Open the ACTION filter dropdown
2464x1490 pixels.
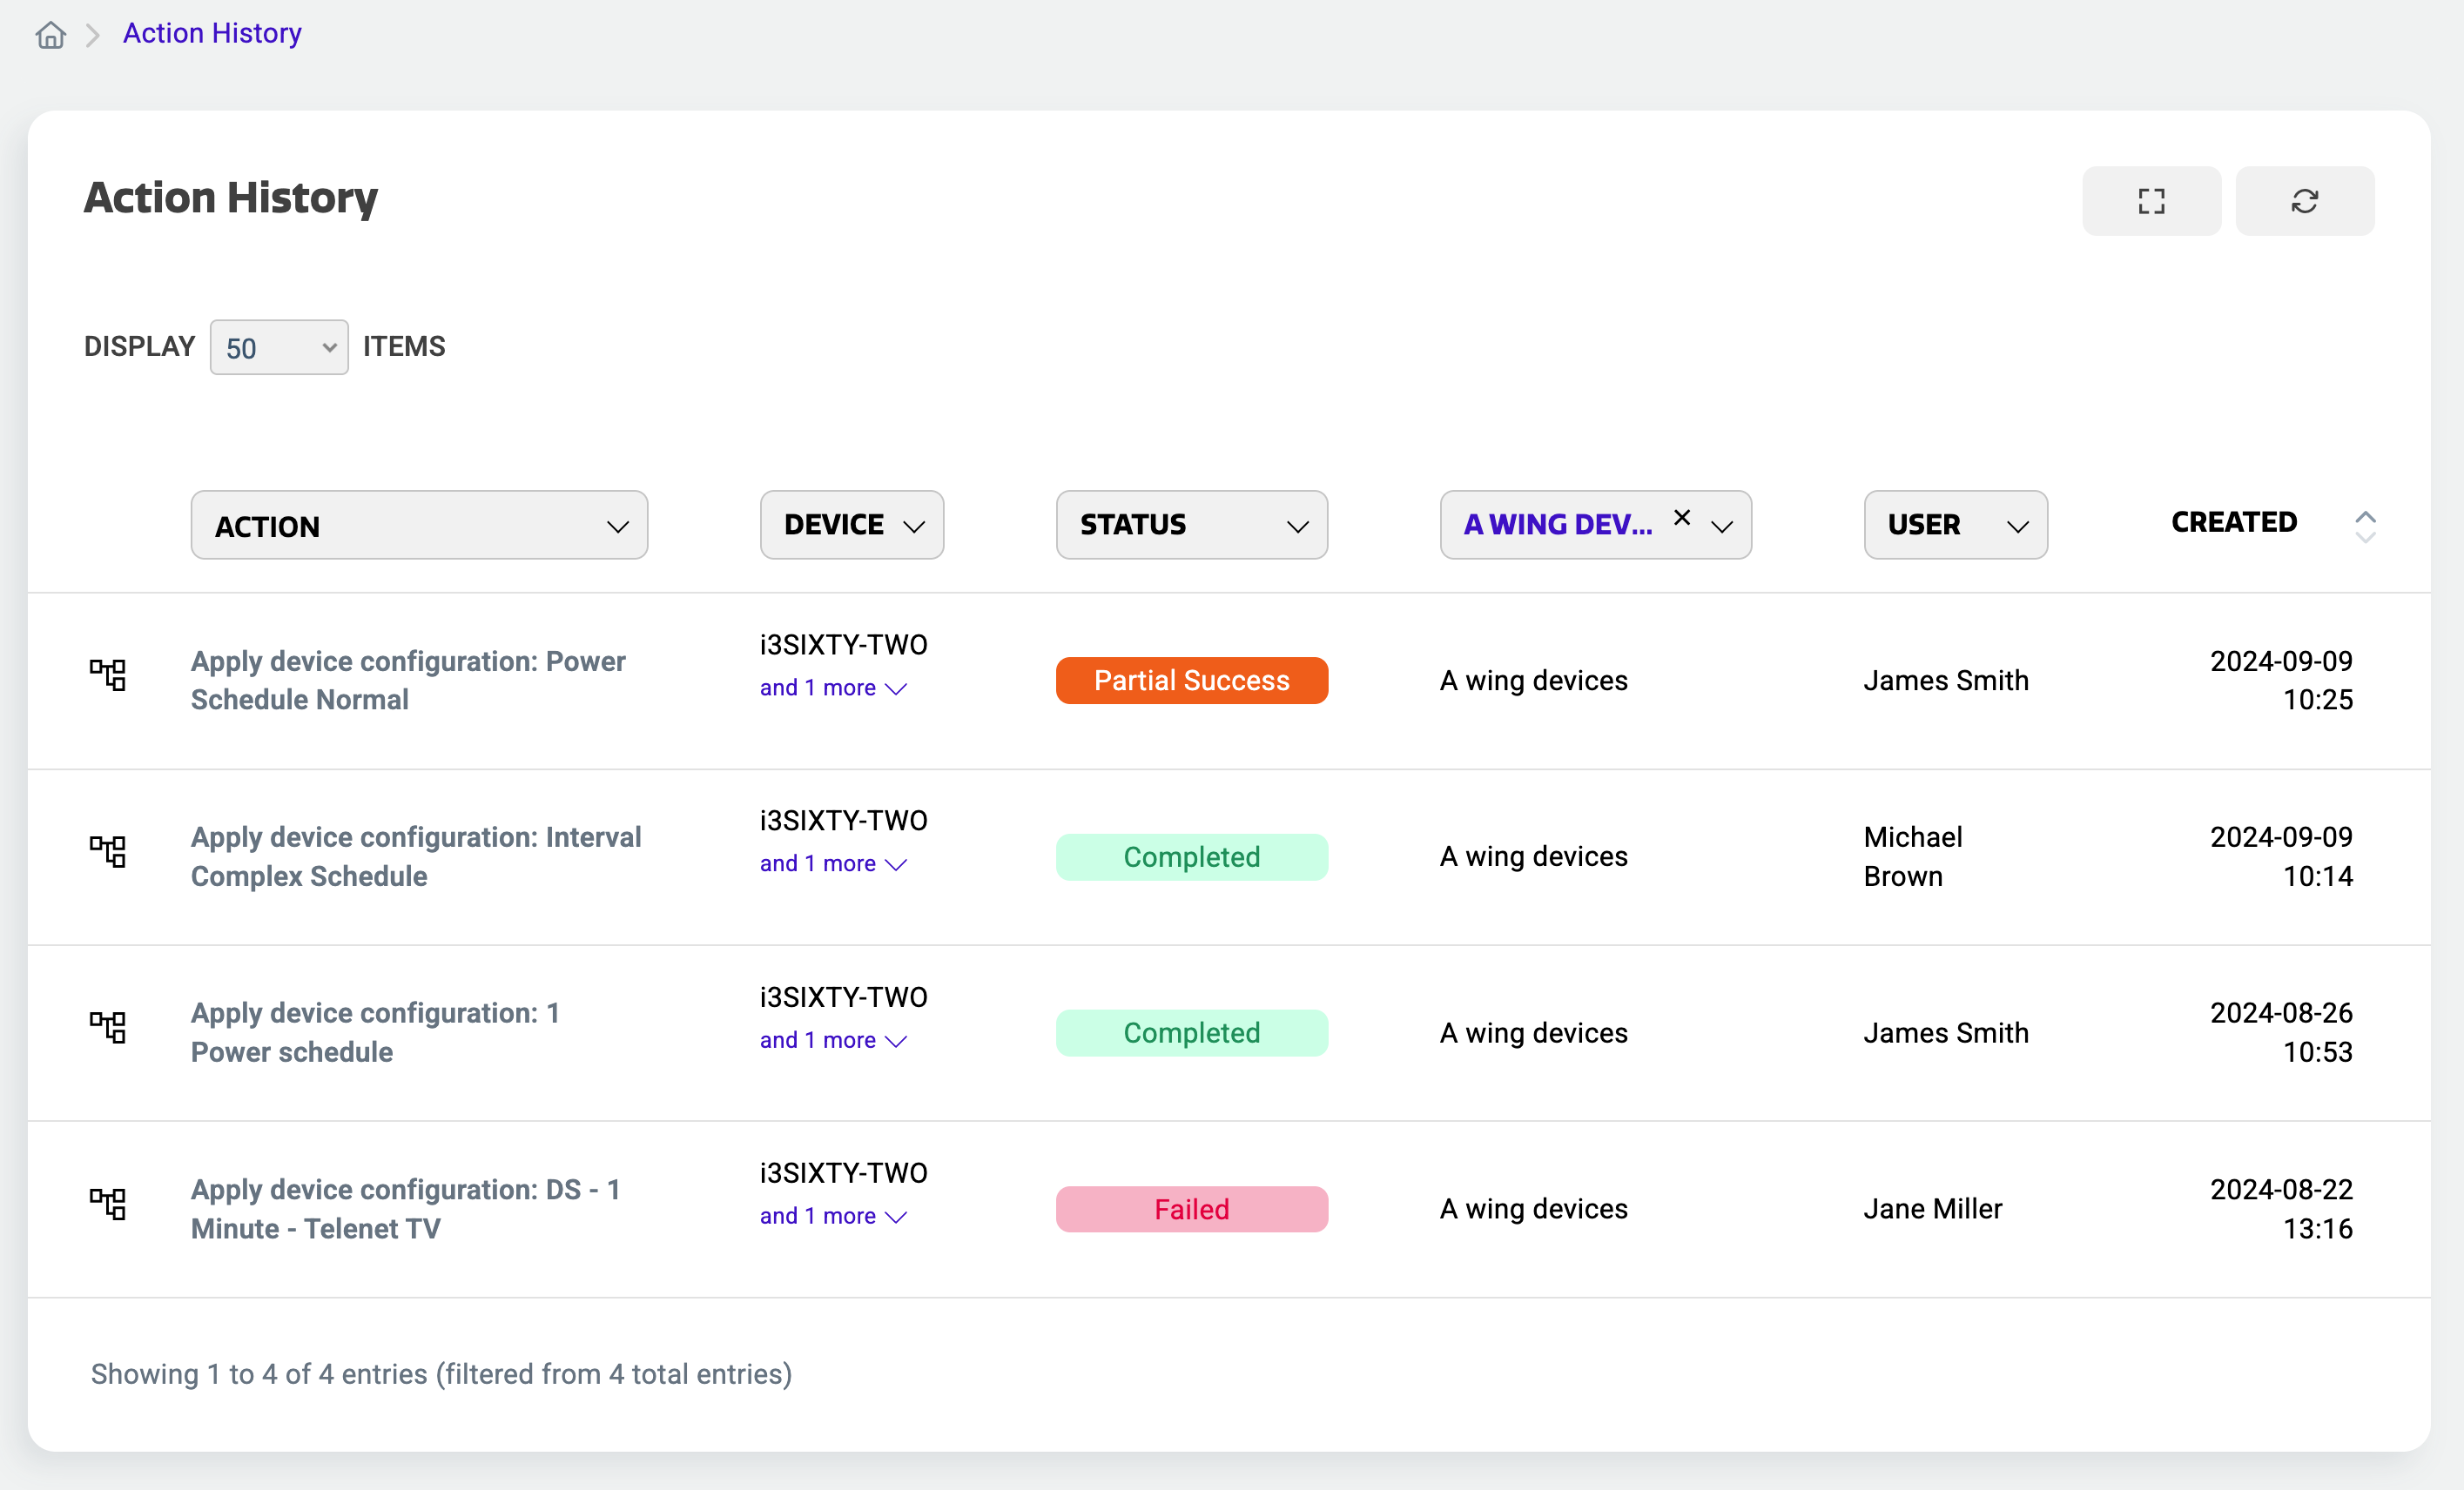(419, 526)
